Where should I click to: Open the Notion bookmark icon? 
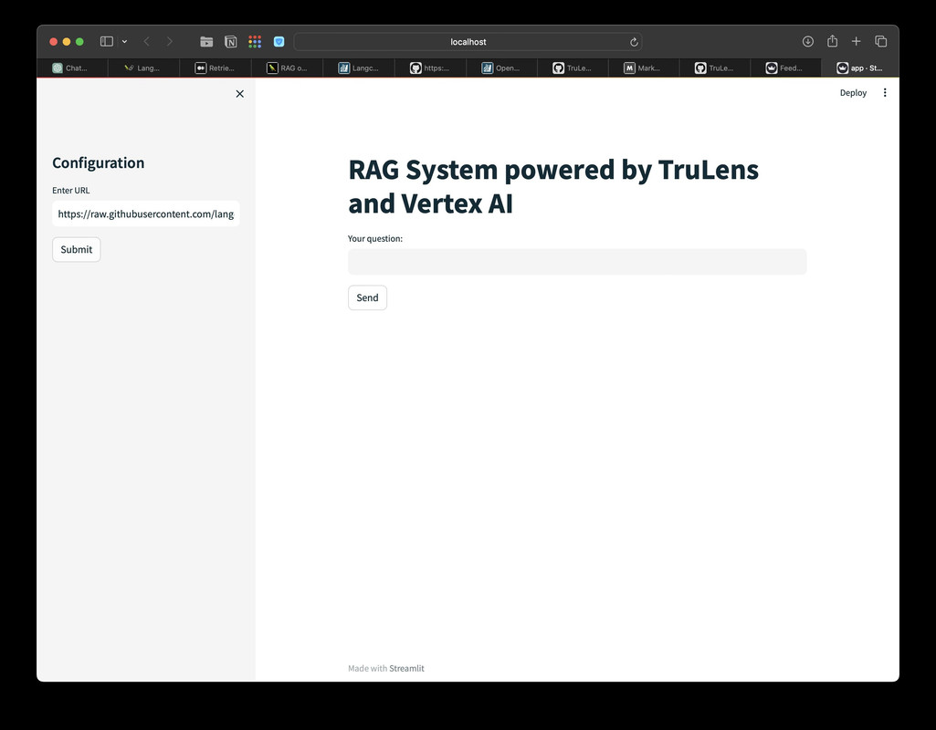click(230, 42)
